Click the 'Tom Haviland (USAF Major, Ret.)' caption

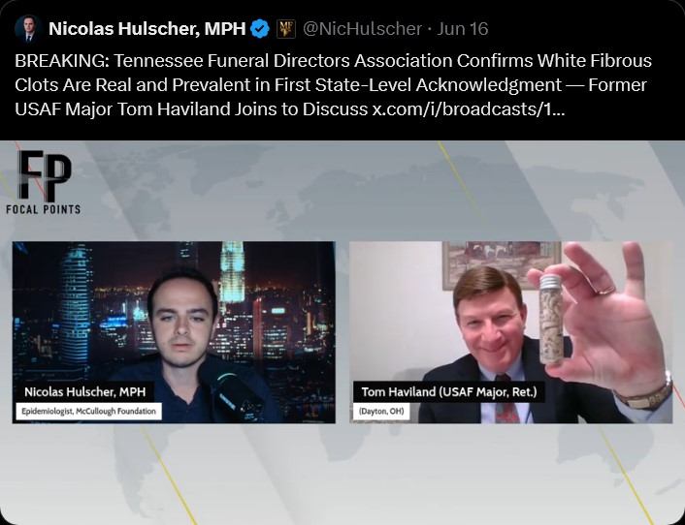(x=449, y=391)
